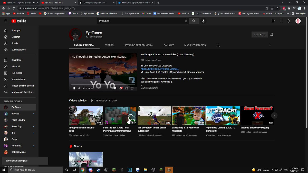Switch to PÁGINA PRINCIPAL tab
The width and height of the screenshot is (308, 173).
(x=84, y=45)
